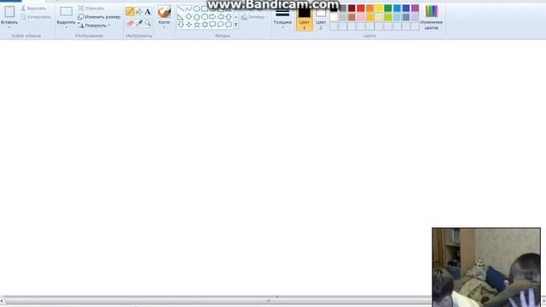
Task: Pick the yellow color swatch
Action: [x=379, y=9]
